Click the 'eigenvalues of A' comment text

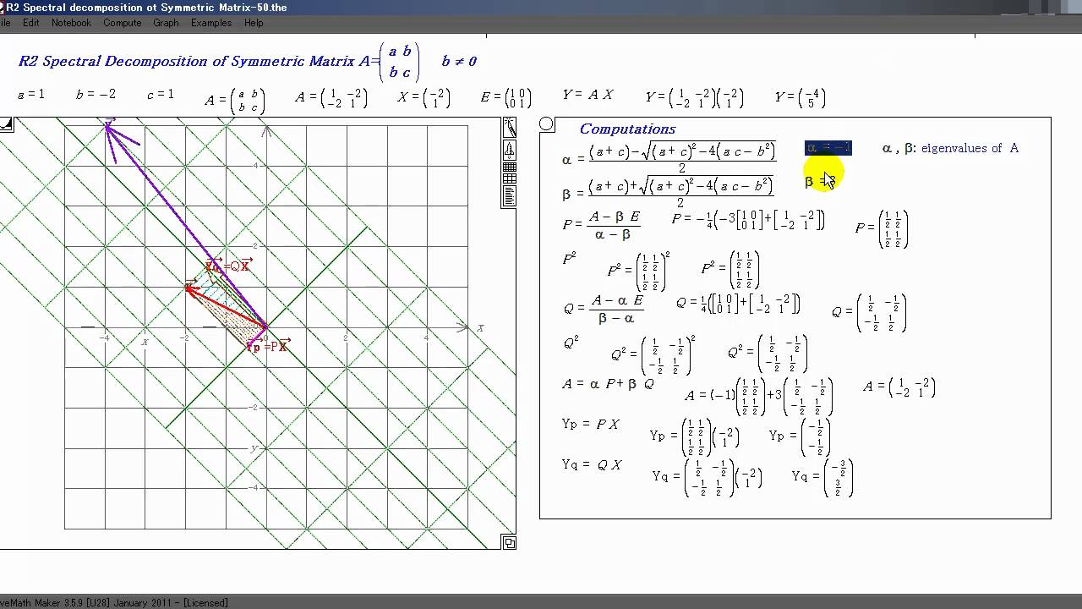click(x=970, y=148)
